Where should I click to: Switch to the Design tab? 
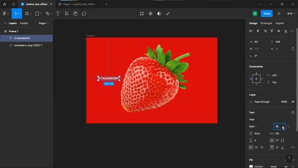tap(253, 23)
